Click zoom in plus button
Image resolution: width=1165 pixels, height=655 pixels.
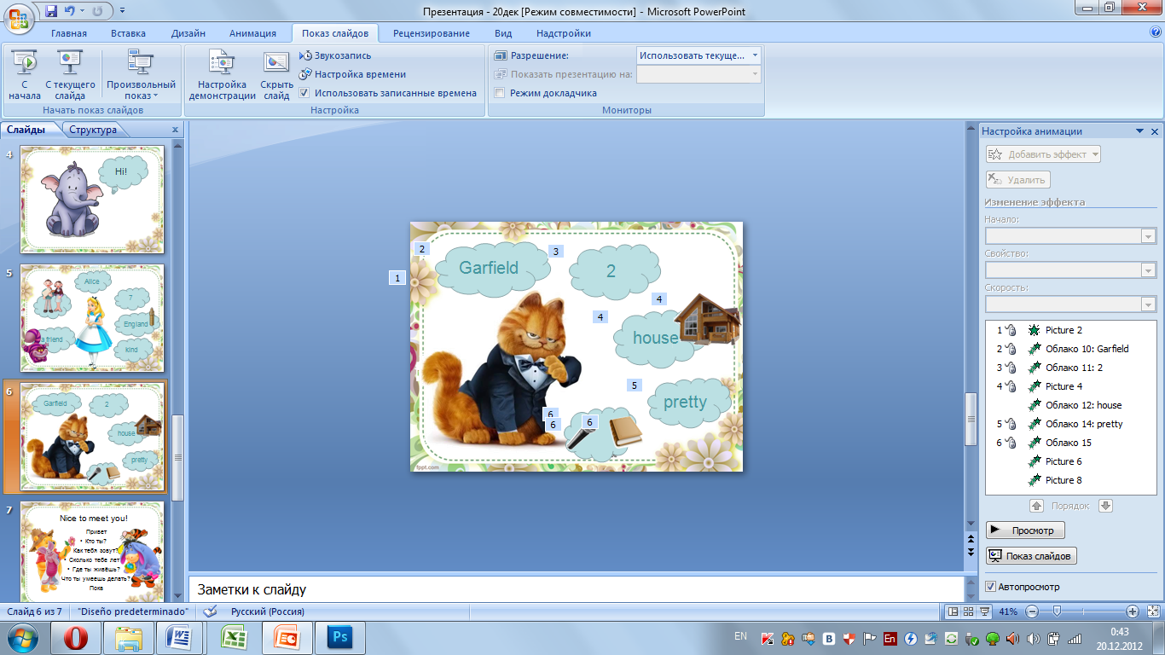tap(1133, 612)
